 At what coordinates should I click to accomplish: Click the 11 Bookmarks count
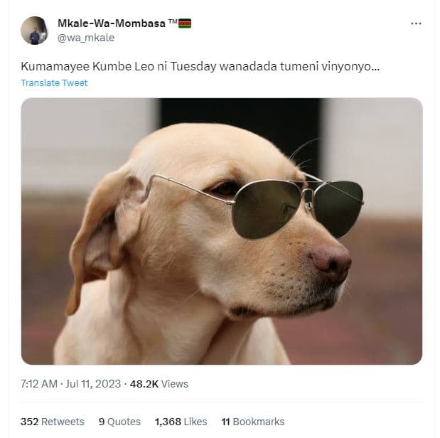253,422
